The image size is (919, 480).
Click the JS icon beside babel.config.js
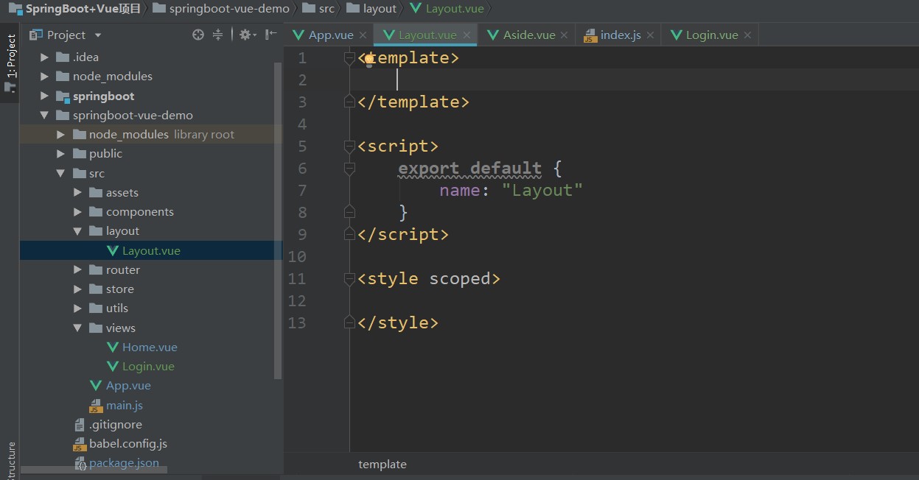pyautogui.click(x=80, y=444)
